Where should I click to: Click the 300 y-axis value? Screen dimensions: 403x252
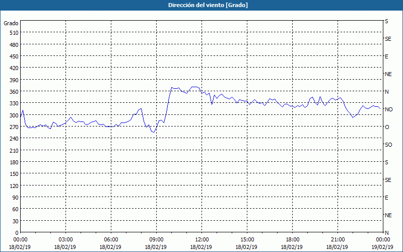pos(14,115)
